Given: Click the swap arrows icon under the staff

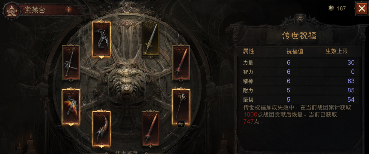Looking at the screenshot, I should tap(180, 124).
